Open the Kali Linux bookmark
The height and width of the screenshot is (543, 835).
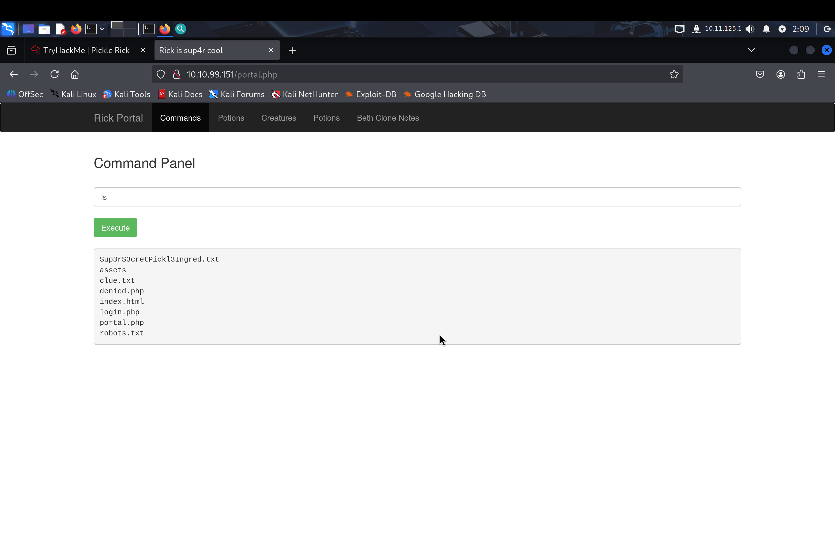tap(73, 94)
